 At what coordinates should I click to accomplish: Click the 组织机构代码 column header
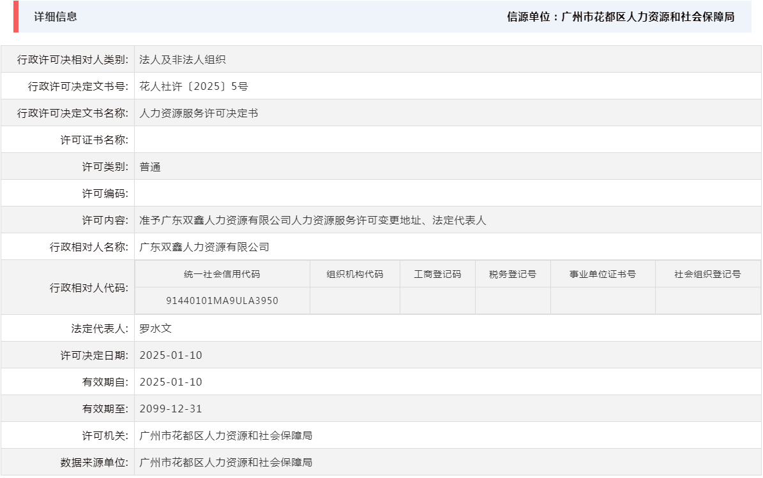354,273
